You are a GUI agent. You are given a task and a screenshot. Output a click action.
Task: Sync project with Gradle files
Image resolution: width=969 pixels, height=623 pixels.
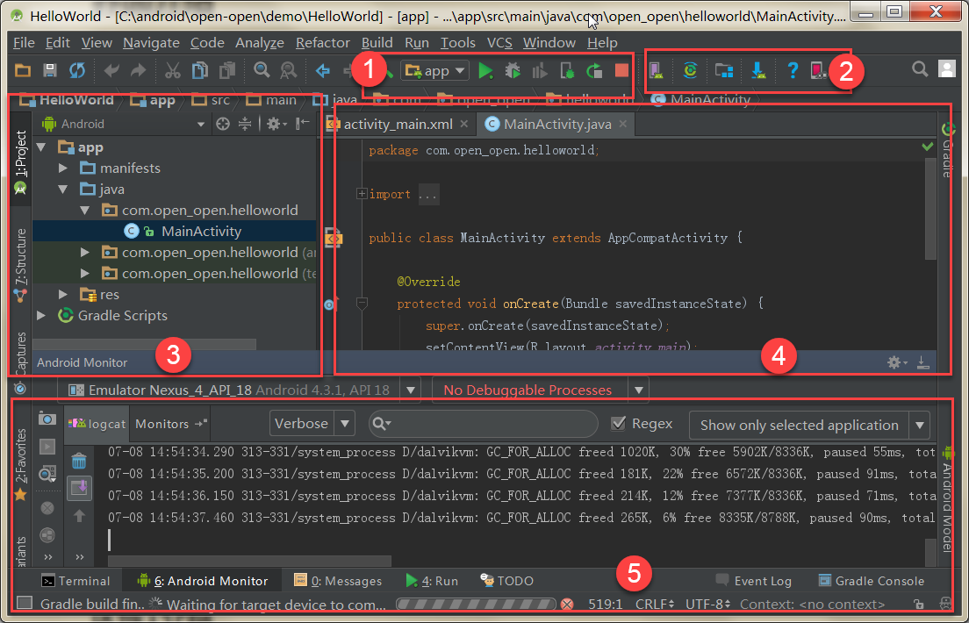pyautogui.click(x=691, y=70)
